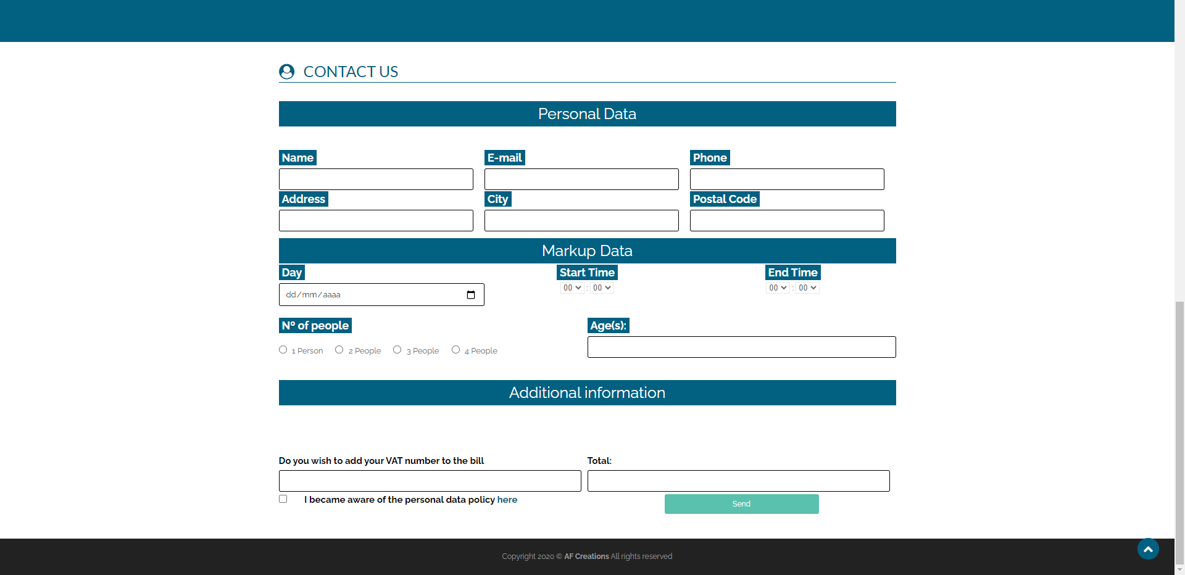
Task: Click the VAT number input field
Action: coord(430,481)
